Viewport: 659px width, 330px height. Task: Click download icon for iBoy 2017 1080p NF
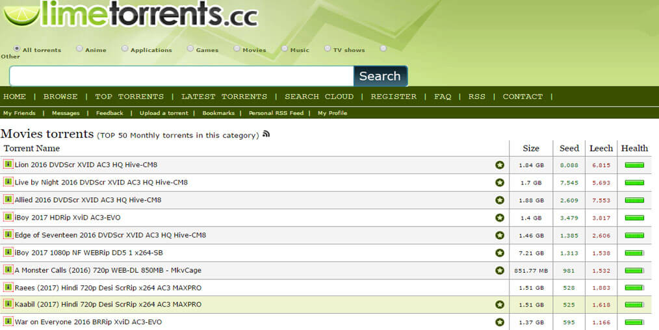point(8,252)
